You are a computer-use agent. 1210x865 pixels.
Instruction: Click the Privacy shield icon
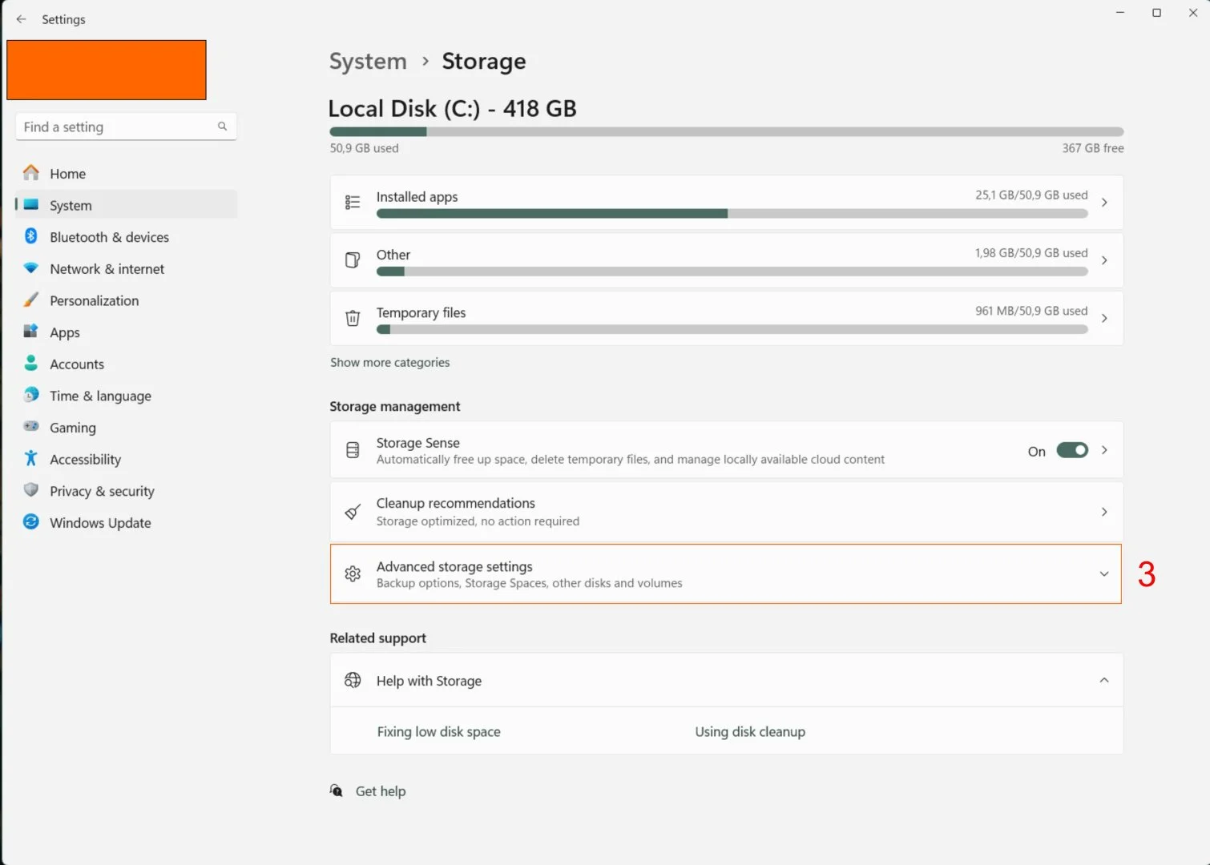click(x=31, y=489)
